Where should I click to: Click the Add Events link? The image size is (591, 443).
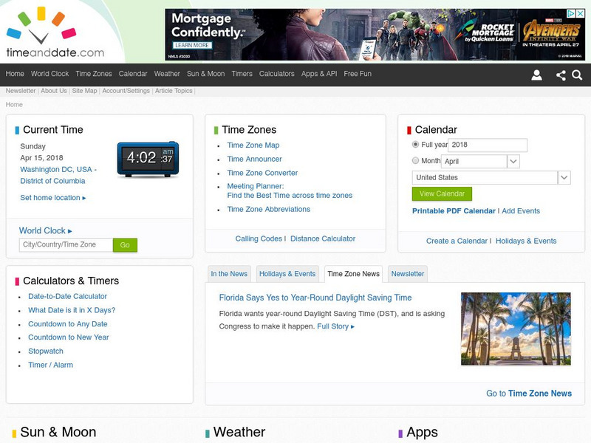[x=521, y=211]
